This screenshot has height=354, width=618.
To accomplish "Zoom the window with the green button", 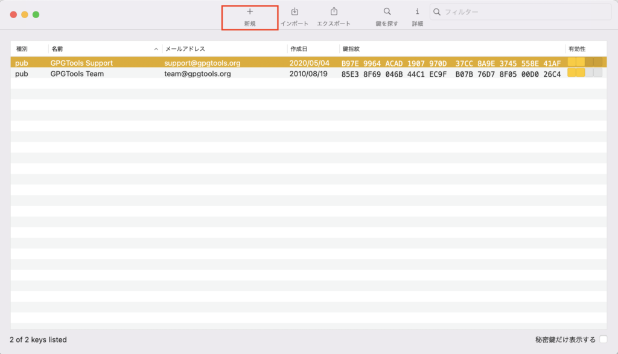I will (36, 14).
